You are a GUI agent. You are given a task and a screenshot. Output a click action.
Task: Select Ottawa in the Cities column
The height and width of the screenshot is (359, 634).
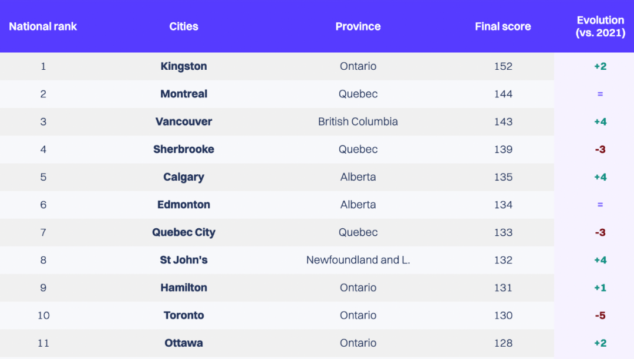184,343
